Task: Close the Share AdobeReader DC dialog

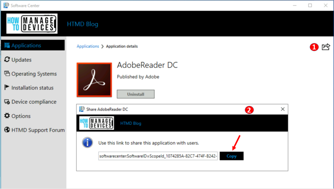Action: coord(283,109)
